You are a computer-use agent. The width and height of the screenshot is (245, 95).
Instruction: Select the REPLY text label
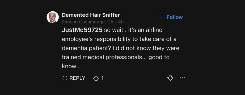tap(77, 78)
